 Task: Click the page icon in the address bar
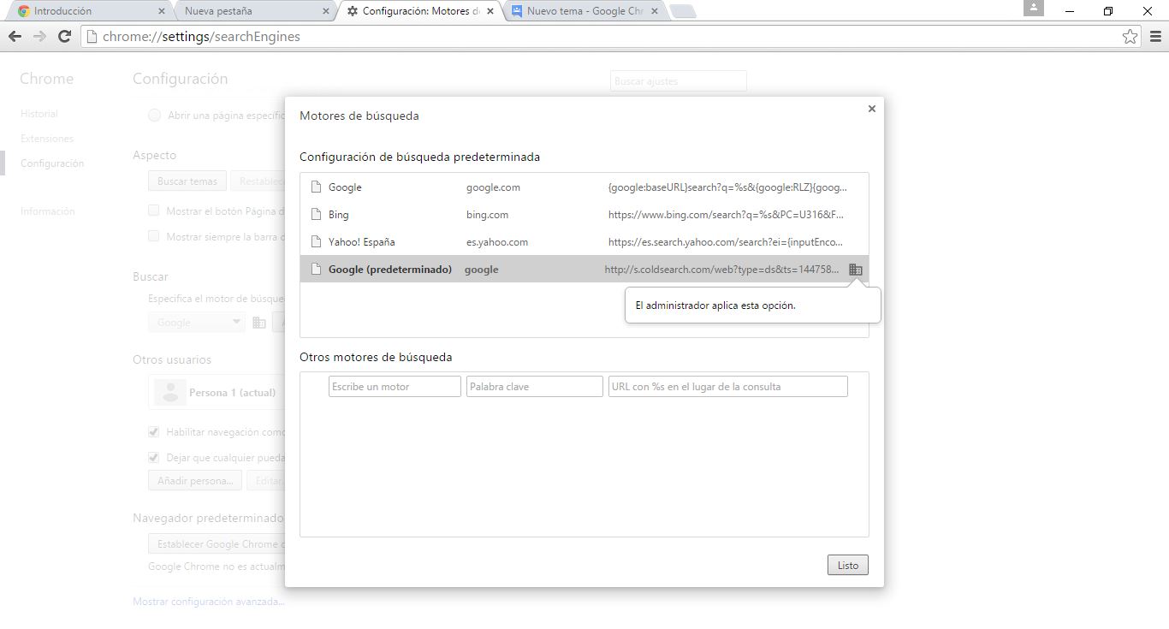point(92,37)
